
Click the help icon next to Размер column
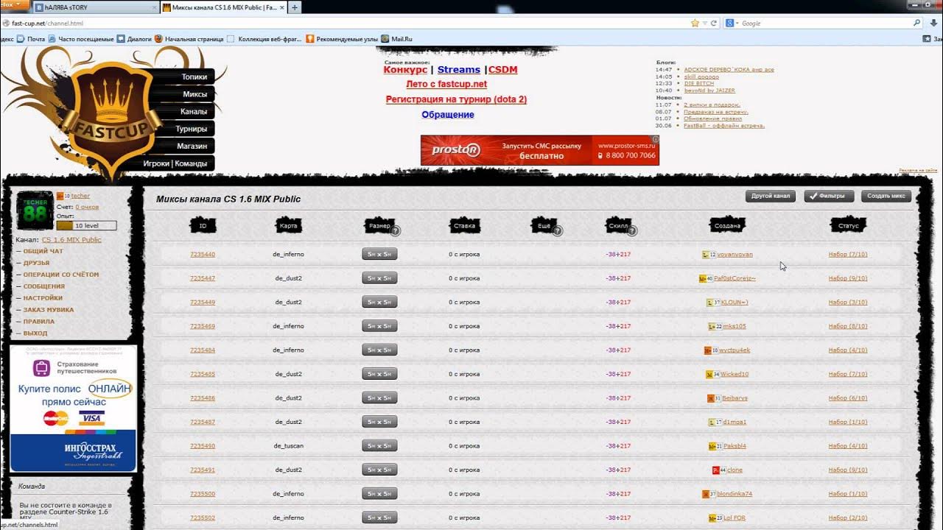click(396, 231)
